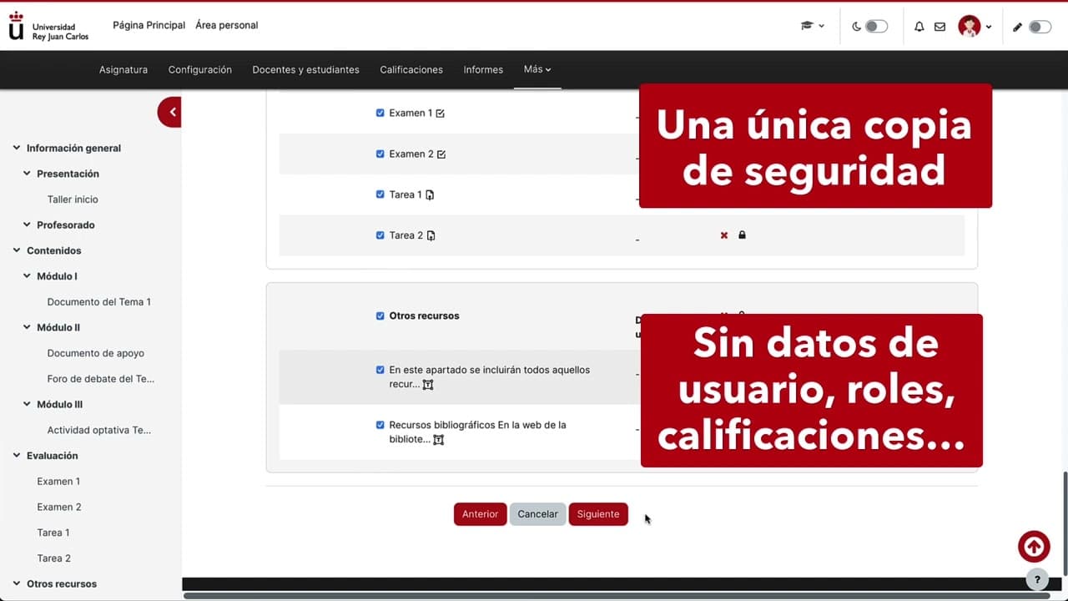Open the Más dropdown menu
Screen dimensions: 1068x601
(537, 69)
